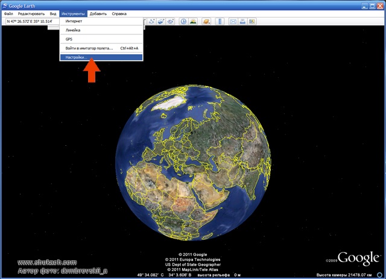Open the planet switcher (Saturn icon)

click(206, 22)
